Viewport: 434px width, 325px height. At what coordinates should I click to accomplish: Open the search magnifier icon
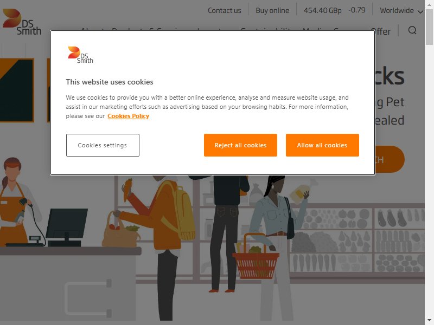coord(412,30)
